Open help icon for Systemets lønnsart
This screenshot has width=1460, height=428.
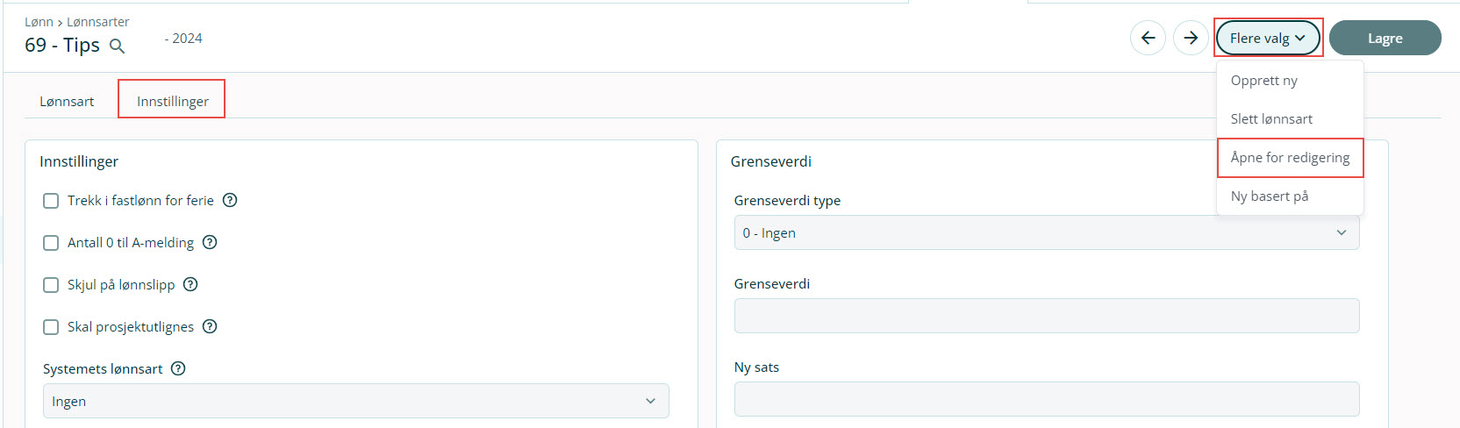coord(178,368)
